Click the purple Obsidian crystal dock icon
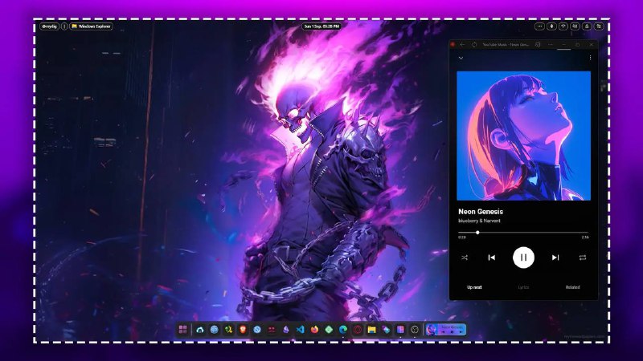This screenshot has height=361, width=643. point(286,330)
